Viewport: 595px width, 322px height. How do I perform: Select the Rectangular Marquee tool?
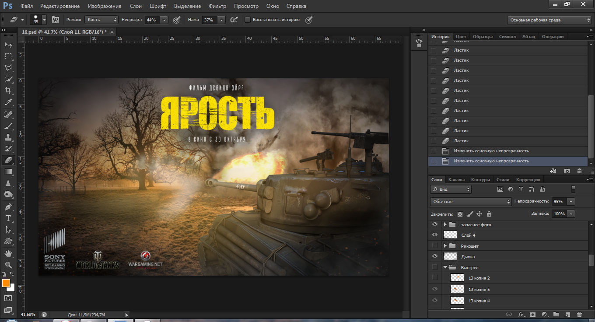pos(8,56)
